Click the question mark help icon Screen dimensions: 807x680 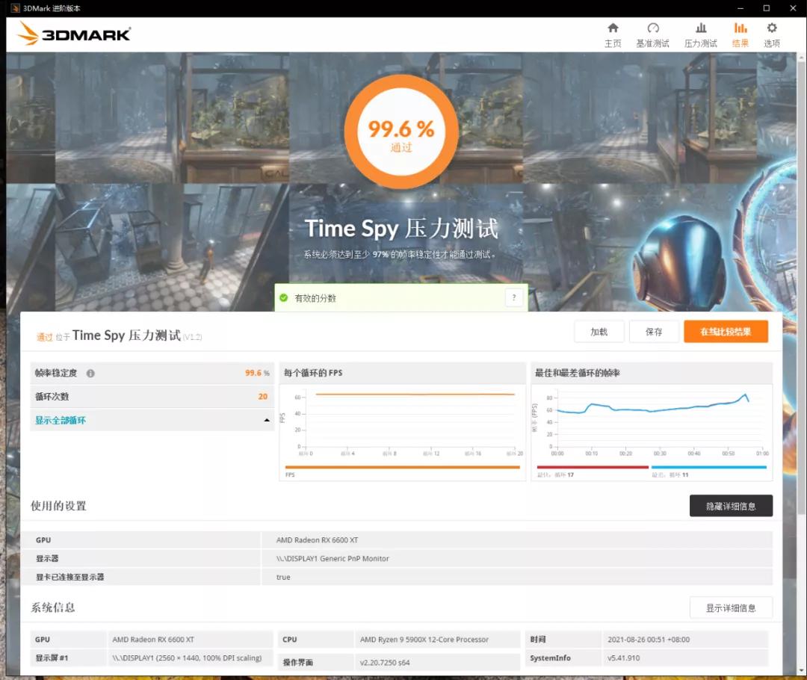(513, 297)
